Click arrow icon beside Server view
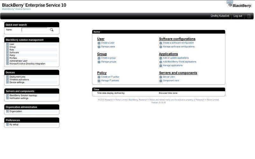255x159 pixels. 161,77
